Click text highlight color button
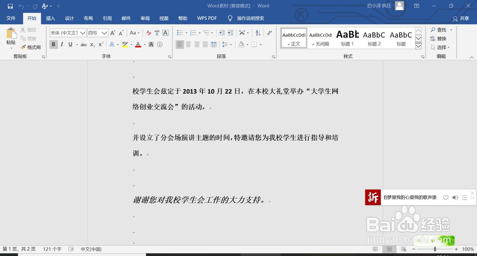The image size is (477, 256). 124,45
